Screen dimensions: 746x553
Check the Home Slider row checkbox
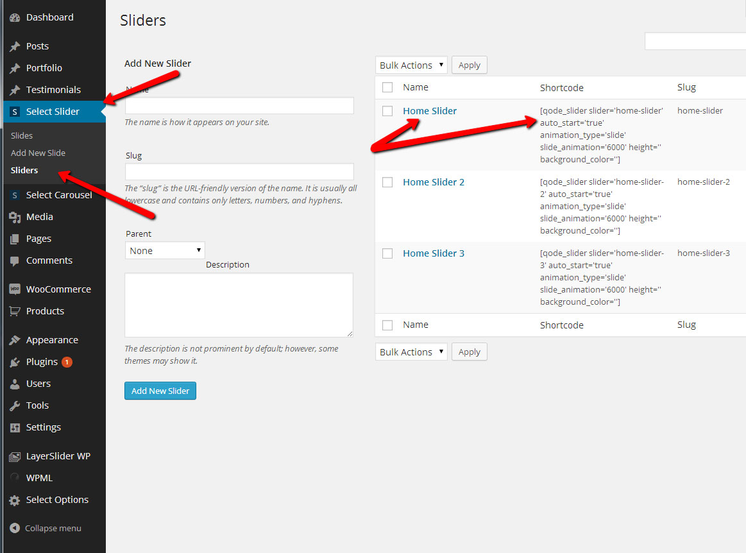(387, 111)
